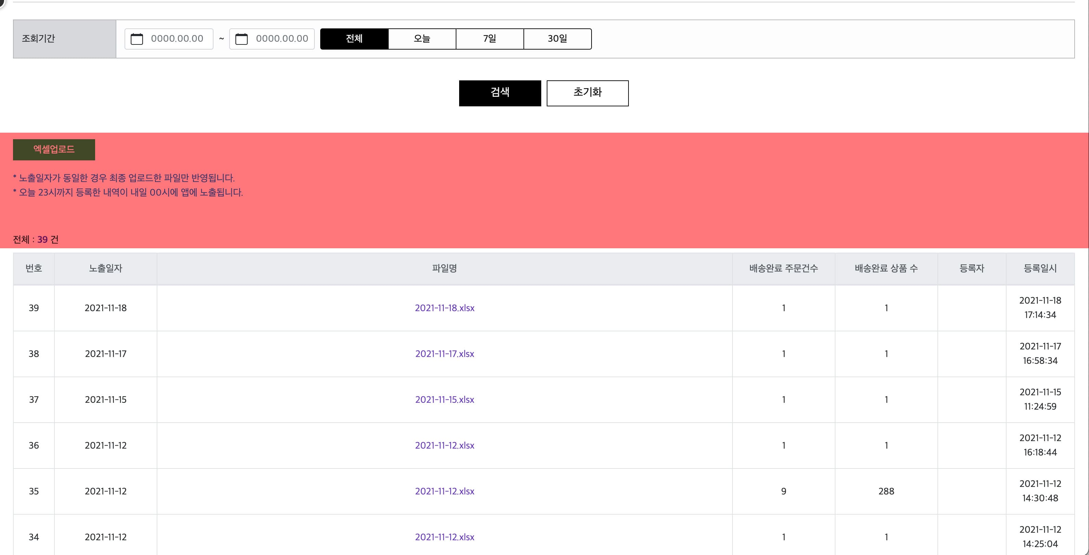This screenshot has height=555, width=1089.
Task: Select the 30일 period filter
Action: tap(557, 39)
